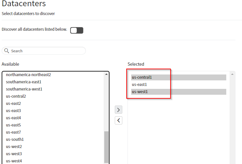Toggle Discover all datacenters switch

tap(77, 30)
